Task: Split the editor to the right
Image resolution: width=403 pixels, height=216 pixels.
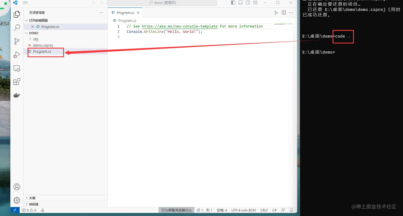Action: [x=284, y=13]
